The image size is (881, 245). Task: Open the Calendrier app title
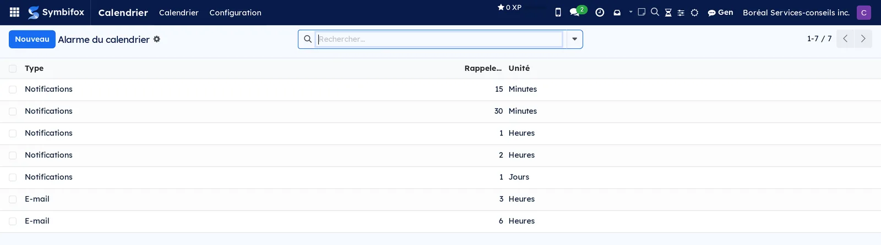(x=123, y=12)
